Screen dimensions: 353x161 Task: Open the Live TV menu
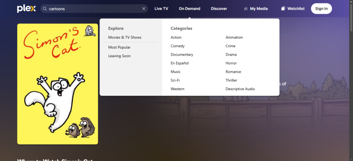[x=161, y=9]
